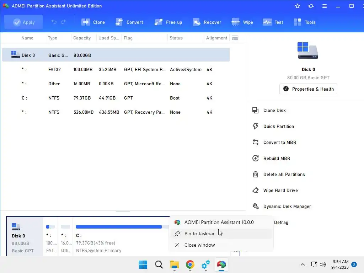Screen dimensions: 364x273
Task: Click the Wipe Hard Drive eraser icon
Action: click(x=255, y=191)
